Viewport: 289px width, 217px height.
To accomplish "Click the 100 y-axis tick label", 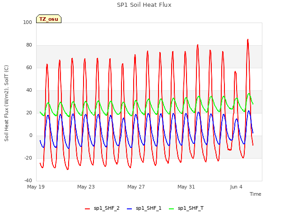I will pos(28,22).
